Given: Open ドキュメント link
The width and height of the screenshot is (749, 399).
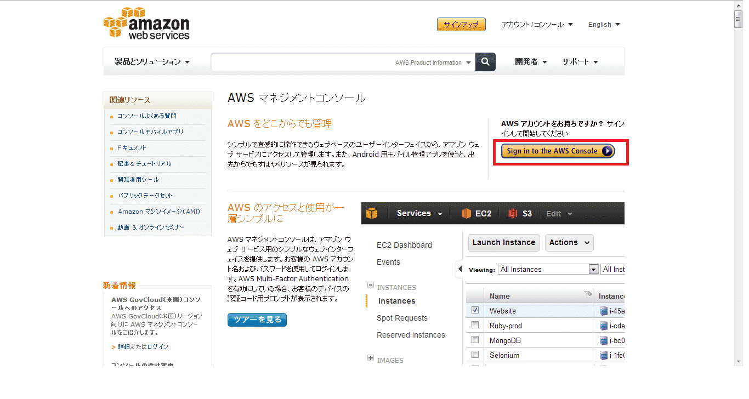Looking at the screenshot, I should point(131,148).
